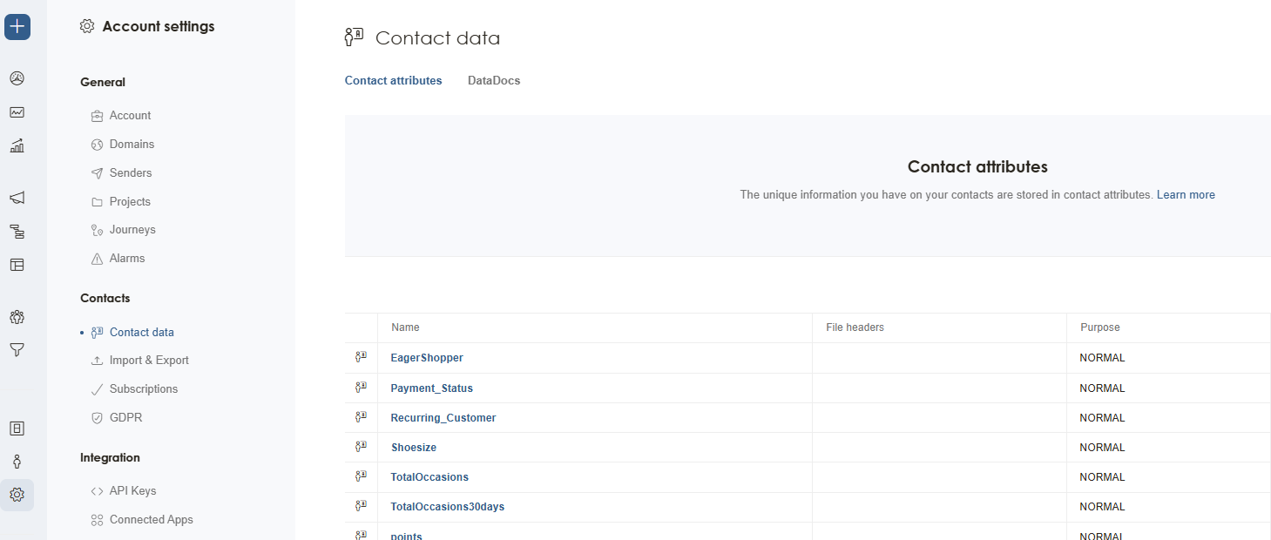
Task: Open the megaphone campaigns icon
Action: (x=17, y=198)
